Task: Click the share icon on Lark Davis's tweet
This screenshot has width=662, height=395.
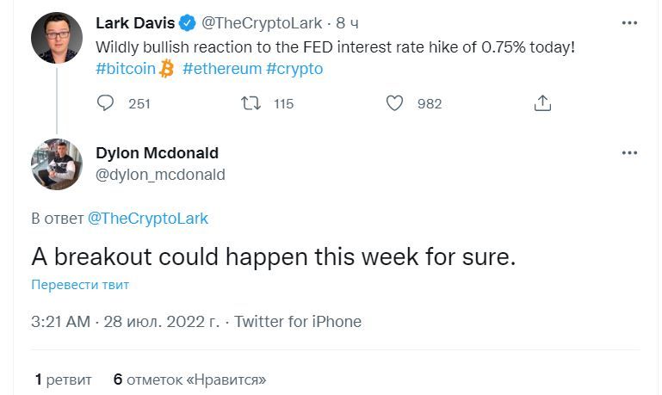Action: (542, 103)
